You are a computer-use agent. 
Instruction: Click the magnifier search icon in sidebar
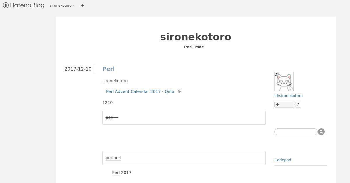click(x=321, y=132)
